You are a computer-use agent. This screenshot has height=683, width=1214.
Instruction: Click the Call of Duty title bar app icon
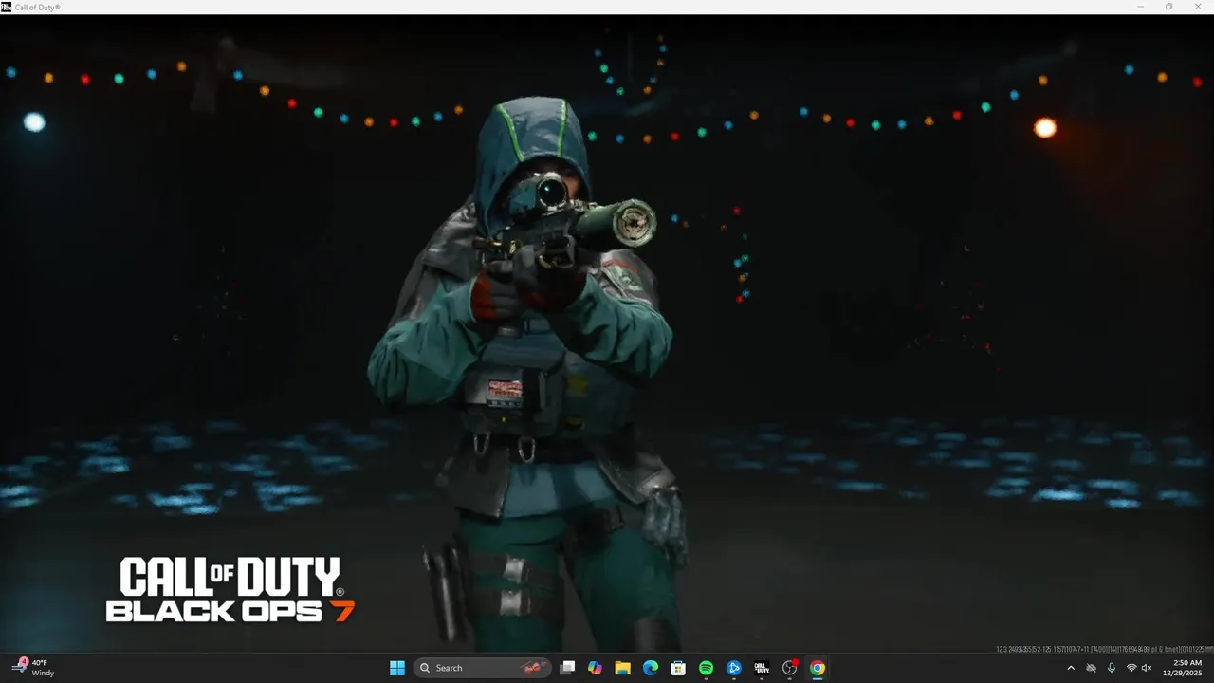pos(6,7)
